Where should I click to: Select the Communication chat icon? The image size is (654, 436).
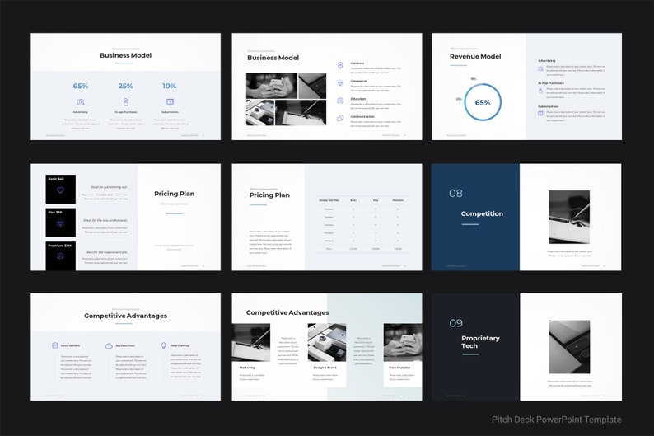point(340,119)
